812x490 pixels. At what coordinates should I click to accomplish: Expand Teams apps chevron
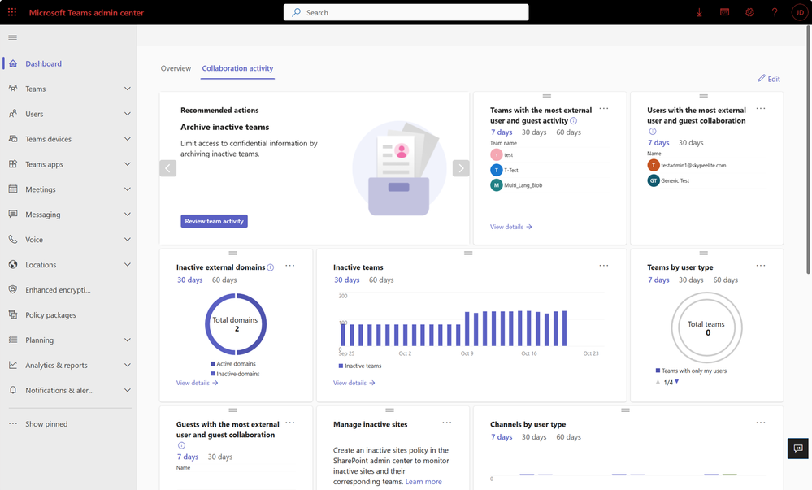(x=128, y=163)
